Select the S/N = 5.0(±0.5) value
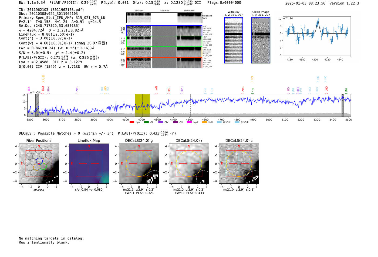The height and width of the screenshot is (257, 378). point(35,53)
